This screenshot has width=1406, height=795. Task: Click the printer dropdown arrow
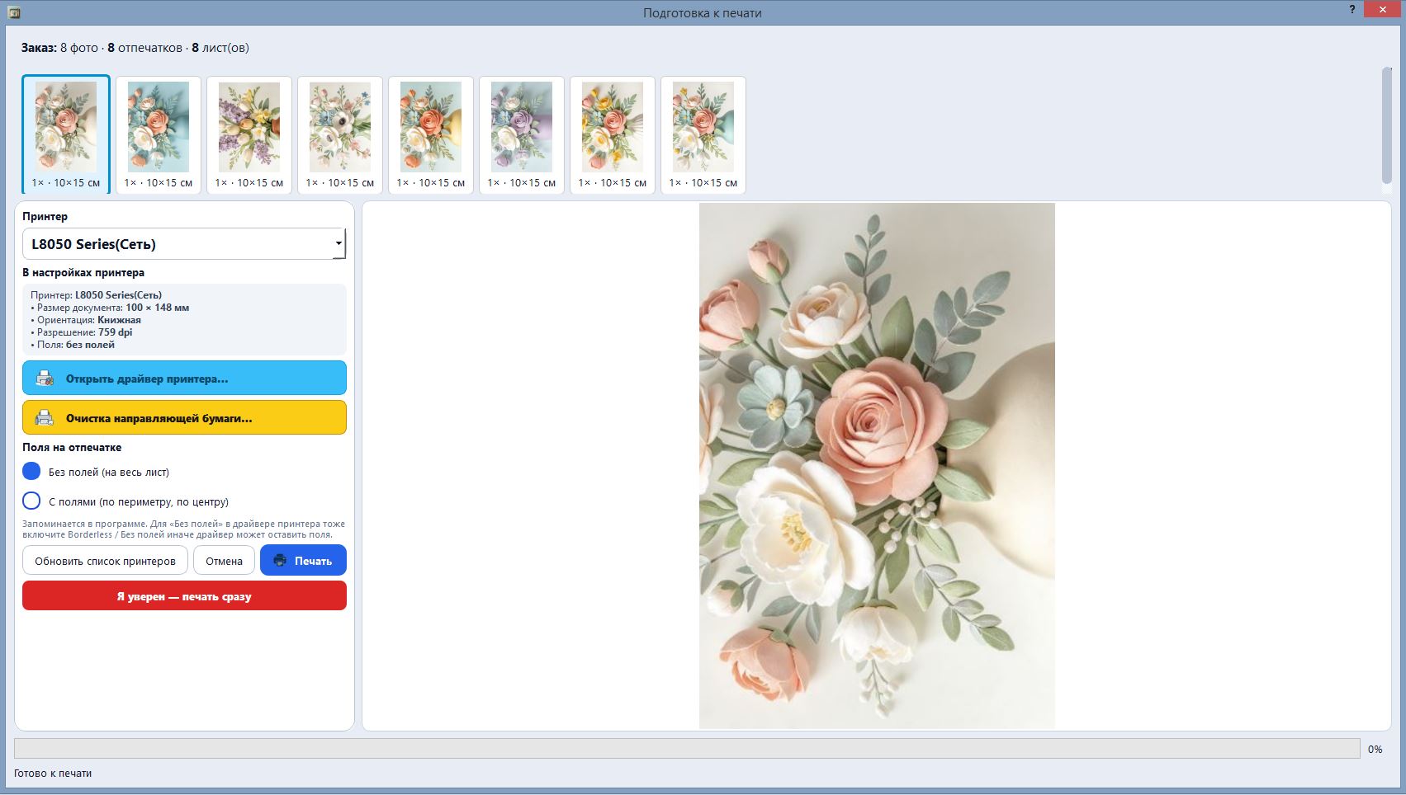coord(338,243)
